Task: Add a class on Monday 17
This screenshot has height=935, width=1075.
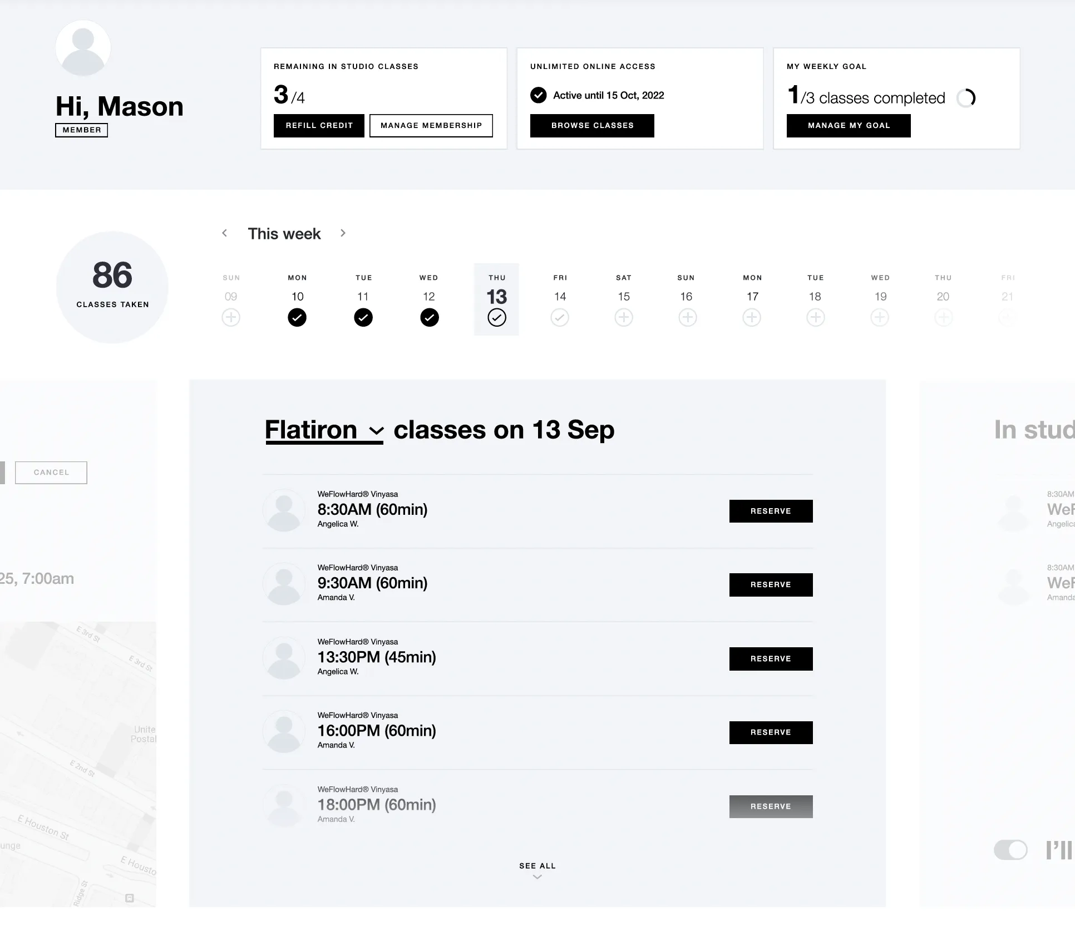Action: tap(752, 318)
